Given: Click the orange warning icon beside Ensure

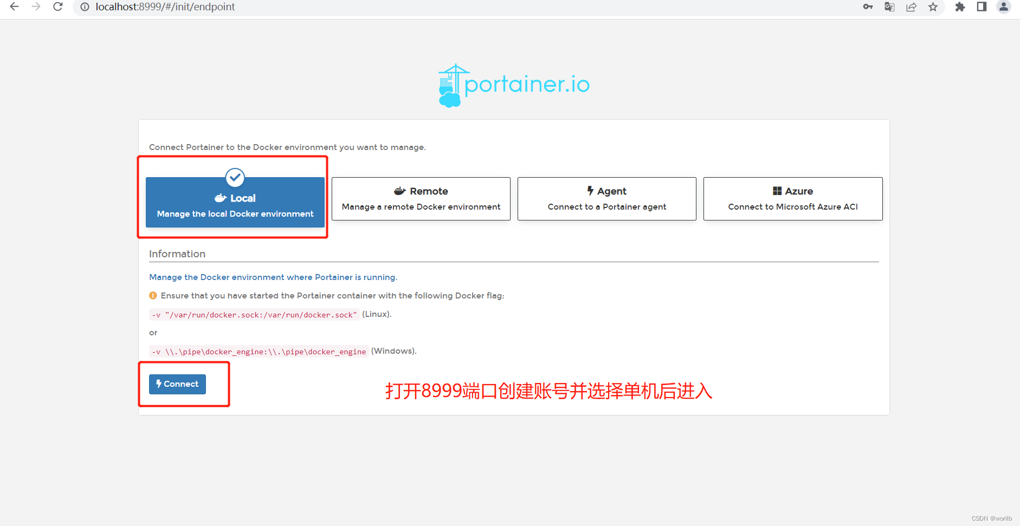Looking at the screenshot, I should (153, 296).
